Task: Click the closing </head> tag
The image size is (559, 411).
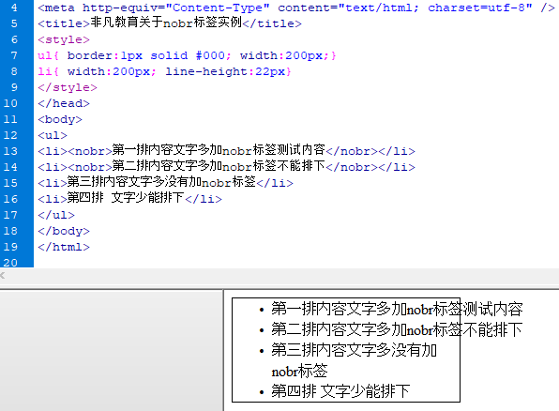Action: (64, 103)
